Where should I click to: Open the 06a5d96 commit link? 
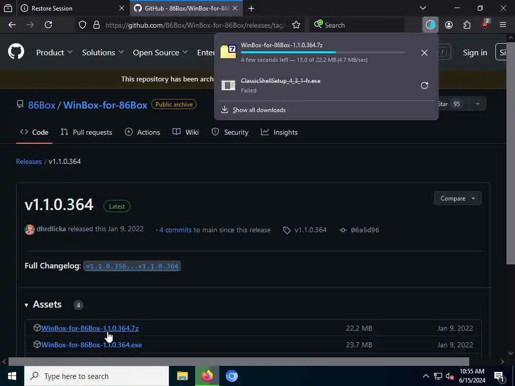[x=365, y=230]
